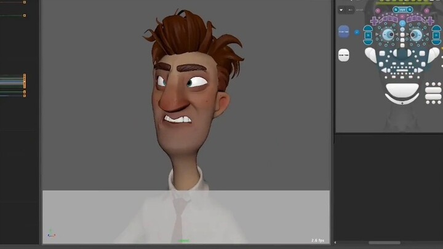Click the white rounded button with black bar
Image resolution: width=443 pixels, height=249 pixels.
pyautogui.click(x=343, y=55)
